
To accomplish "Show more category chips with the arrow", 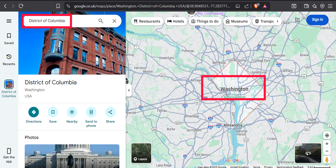I will pos(277,21).
